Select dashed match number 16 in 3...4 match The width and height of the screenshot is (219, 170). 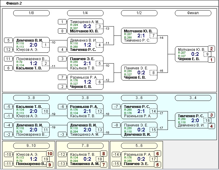tap(207, 120)
